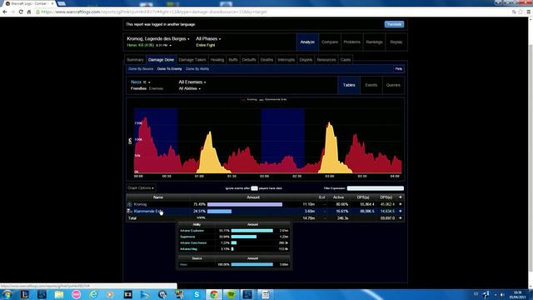Open Internet Explorer from the taskbar

coord(93,294)
